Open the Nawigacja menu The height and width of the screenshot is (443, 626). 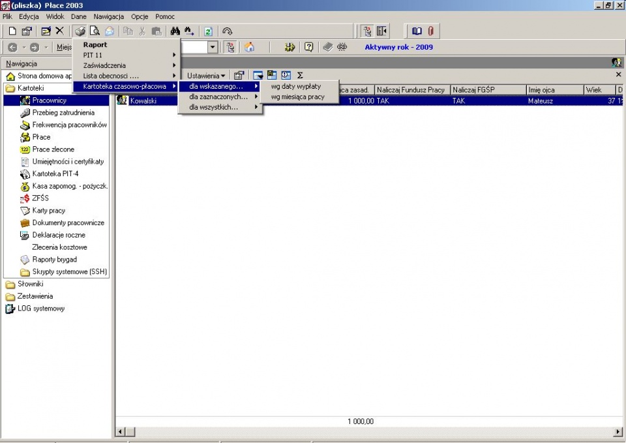[109, 16]
